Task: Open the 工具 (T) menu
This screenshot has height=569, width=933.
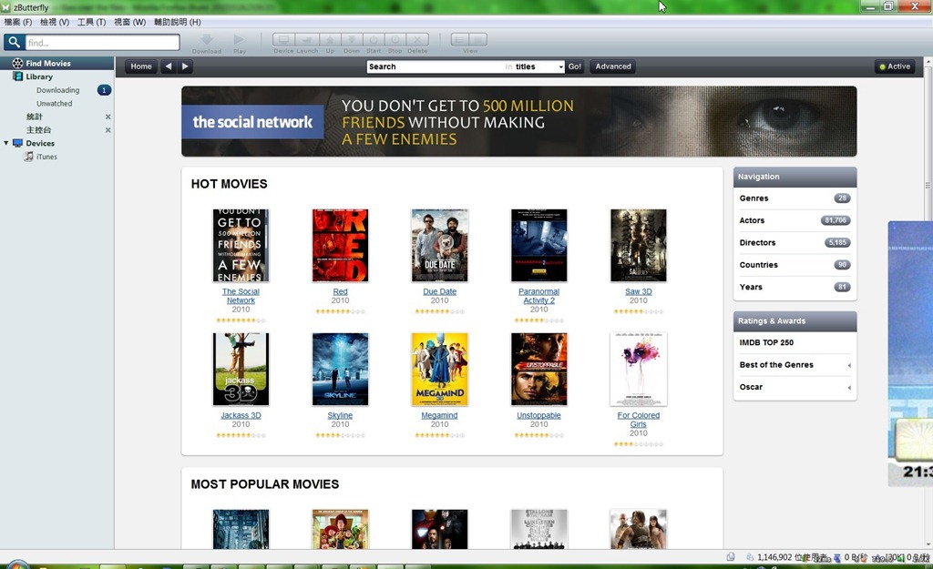Action: [92, 22]
